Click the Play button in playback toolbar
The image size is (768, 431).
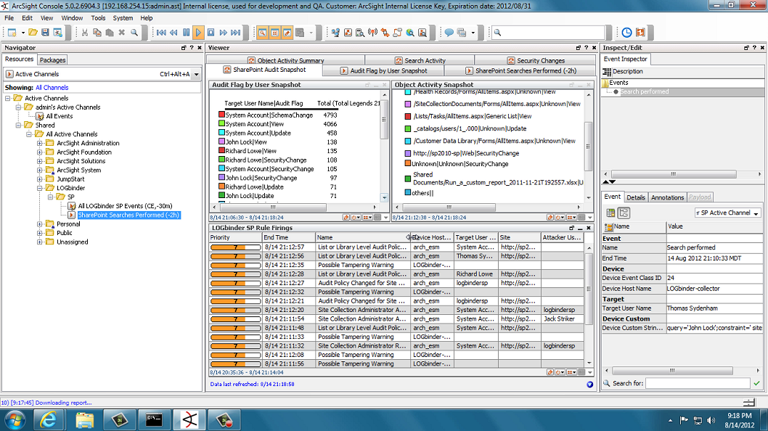[198, 33]
